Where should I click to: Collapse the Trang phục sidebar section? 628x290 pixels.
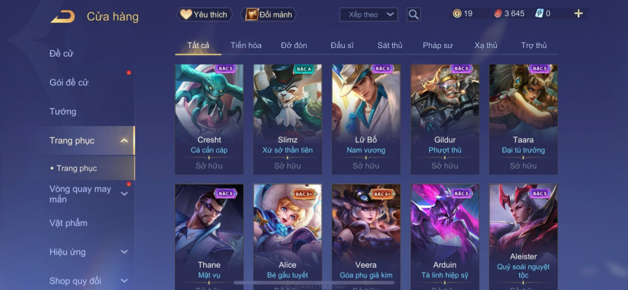tap(124, 140)
